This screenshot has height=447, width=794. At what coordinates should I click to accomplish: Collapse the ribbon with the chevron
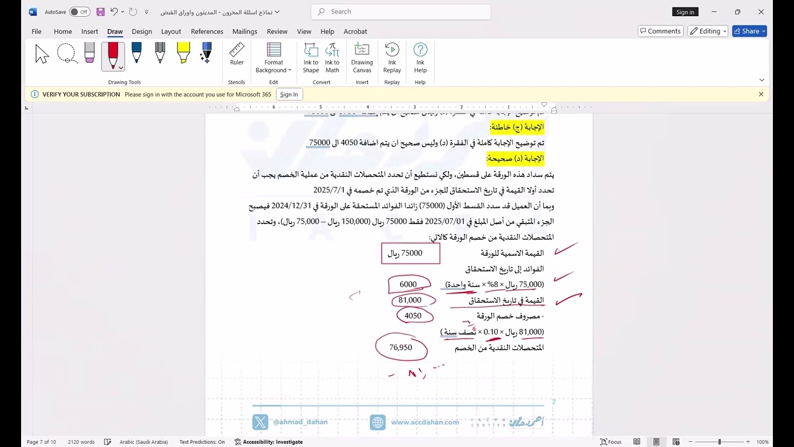click(762, 80)
